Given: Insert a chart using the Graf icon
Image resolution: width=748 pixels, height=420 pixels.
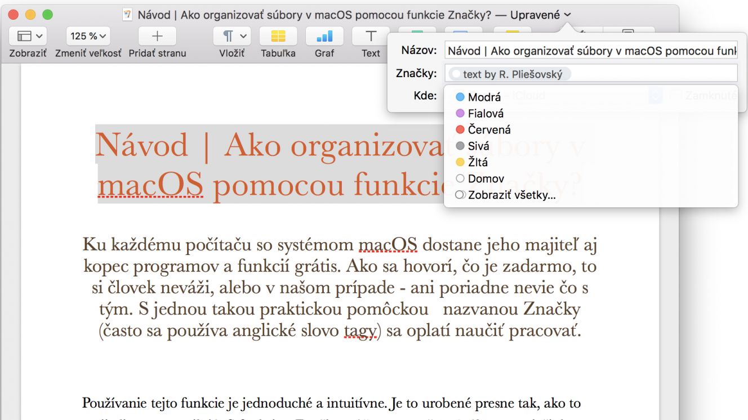Looking at the screenshot, I should tap(324, 36).
